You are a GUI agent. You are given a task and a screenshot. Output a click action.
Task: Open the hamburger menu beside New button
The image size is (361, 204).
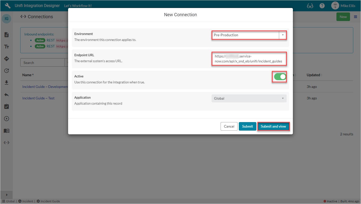pyautogui.click(x=355, y=17)
